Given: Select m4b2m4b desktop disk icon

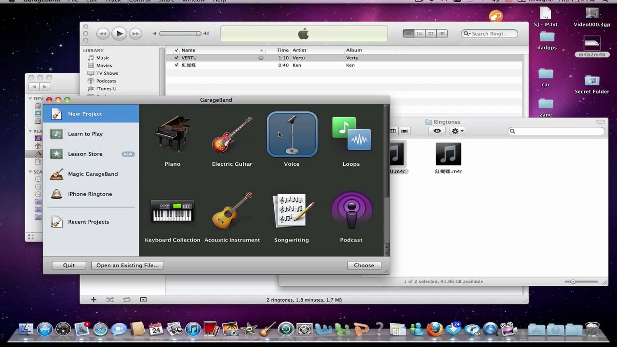Looking at the screenshot, I should [x=592, y=47].
